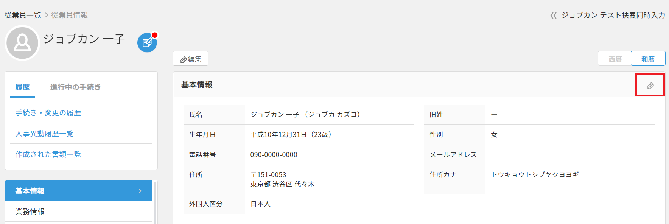Switch date display to 和暦
Image resolution: width=669 pixels, height=224 pixels.
click(x=647, y=59)
